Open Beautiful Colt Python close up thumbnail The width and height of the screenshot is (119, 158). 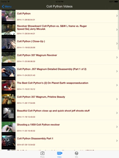[9, 113]
